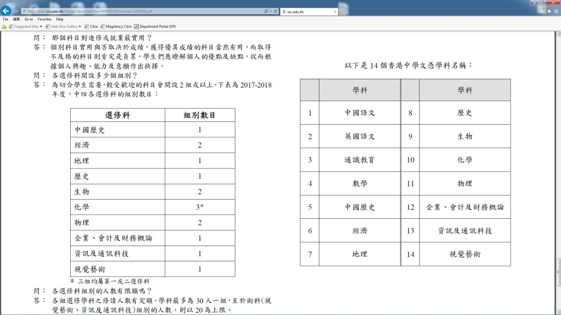The width and height of the screenshot is (561, 315).
Task: Click 經濟 in the 選修科 table
Action: 82,145
